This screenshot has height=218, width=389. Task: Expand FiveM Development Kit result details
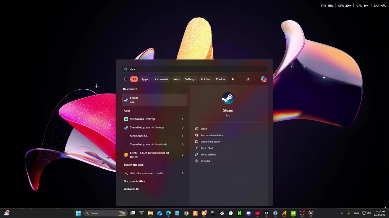pos(183,155)
